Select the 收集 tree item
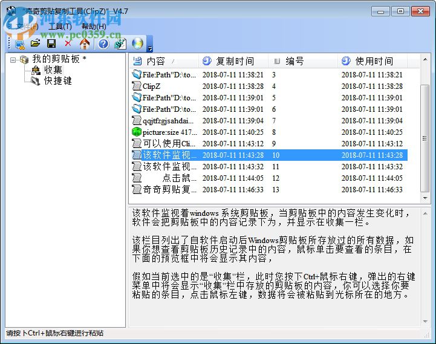This screenshot has height=344, width=436. click(53, 70)
